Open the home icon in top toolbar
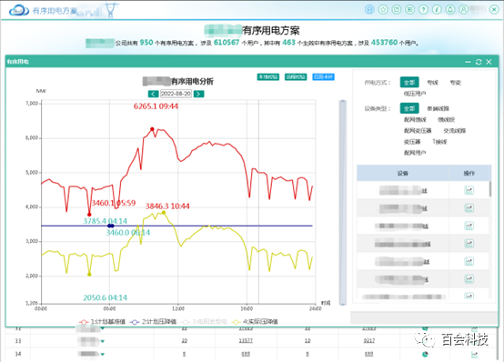Screen dimensions: 504x362 369,10
